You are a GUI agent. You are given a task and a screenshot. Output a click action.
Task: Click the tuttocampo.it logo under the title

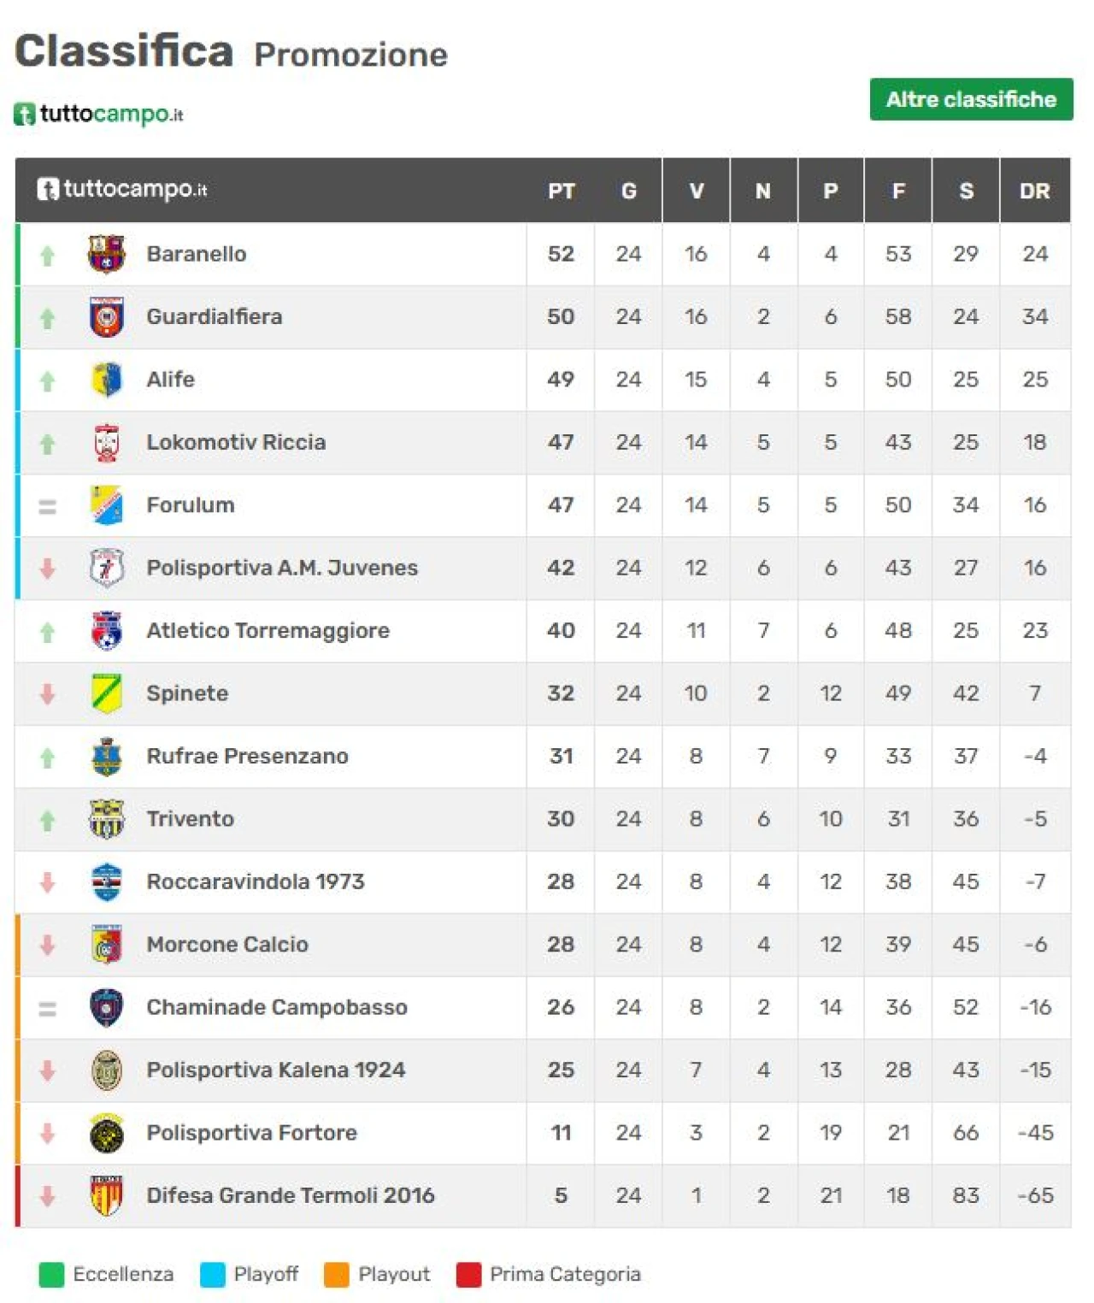pyautogui.click(x=98, y=114)
